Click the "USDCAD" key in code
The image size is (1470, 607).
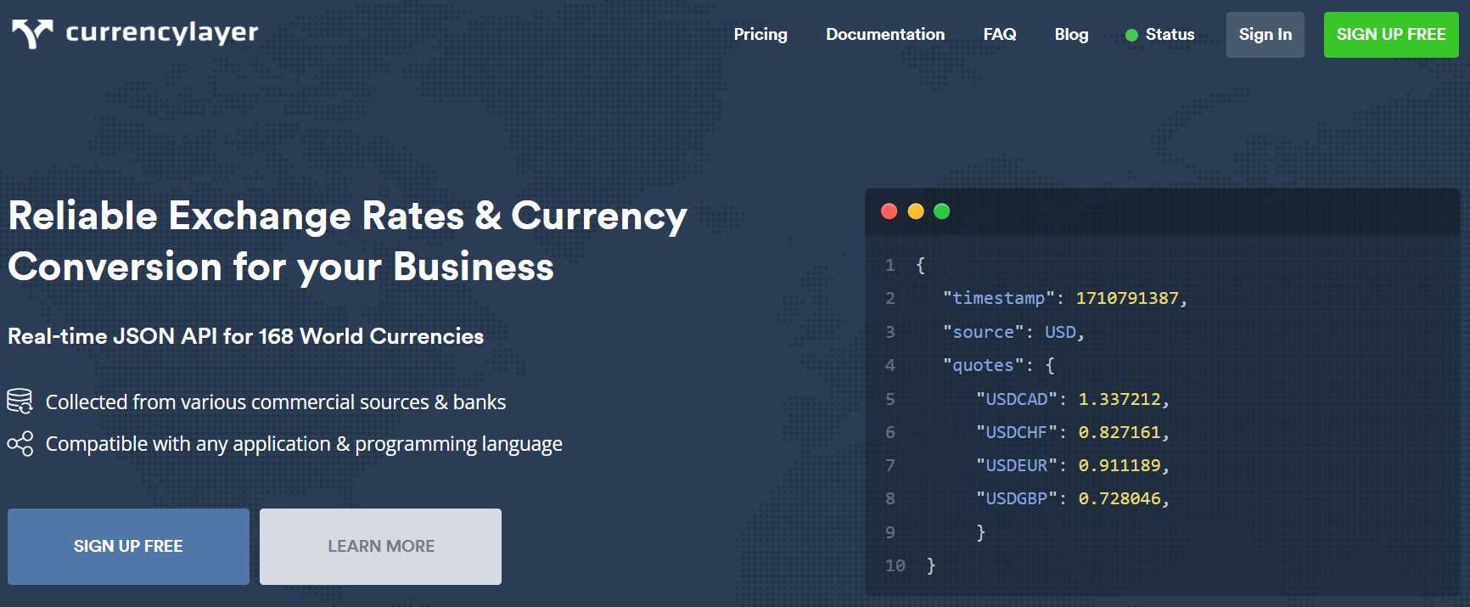[1017, 399]
